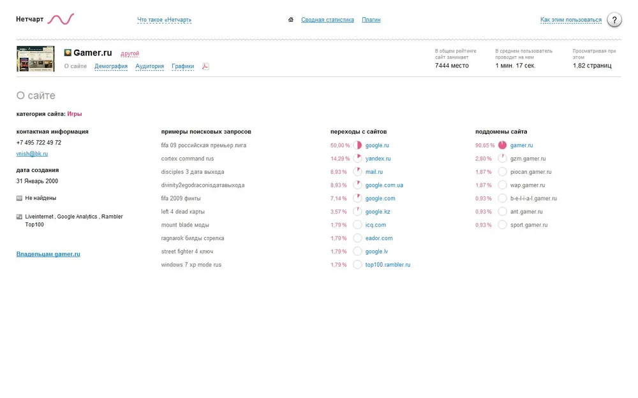Download PDF report via PDF icon
Screen dimensions: 638x398
pyautogui.click(x=205, y=66)
